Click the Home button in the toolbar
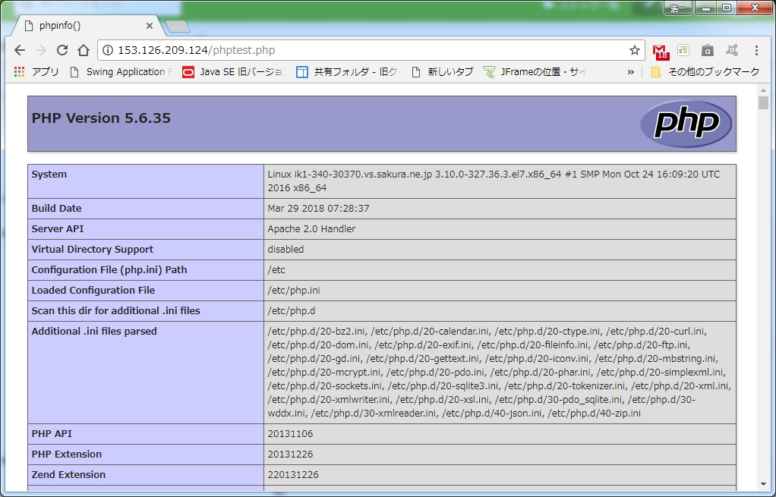Screen dimensions: 776x497 pyautogui.click(x=84, y=50)
